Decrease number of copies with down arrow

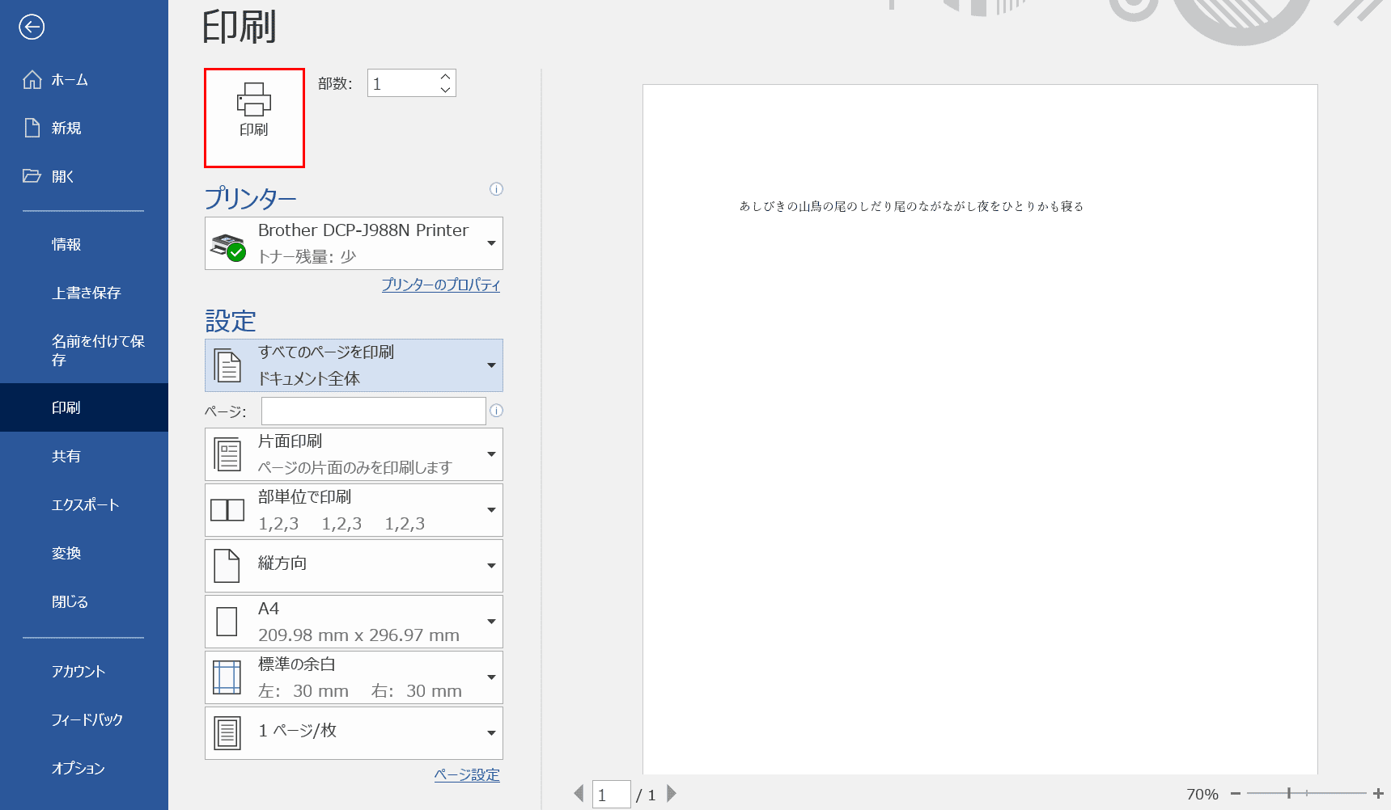pyautogui.click(x=445, y=90)
